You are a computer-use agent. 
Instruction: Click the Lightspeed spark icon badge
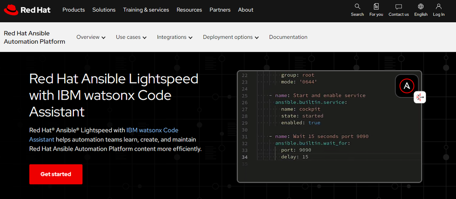click(420, 97)
